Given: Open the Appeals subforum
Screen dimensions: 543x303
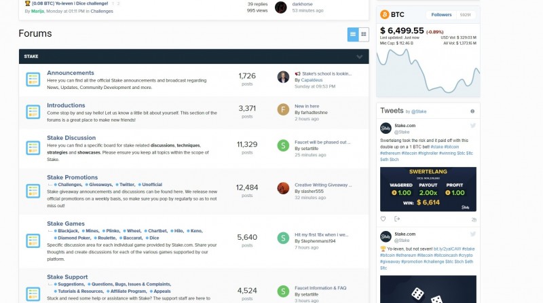Looking at the screenshot, I should point(162,291).
